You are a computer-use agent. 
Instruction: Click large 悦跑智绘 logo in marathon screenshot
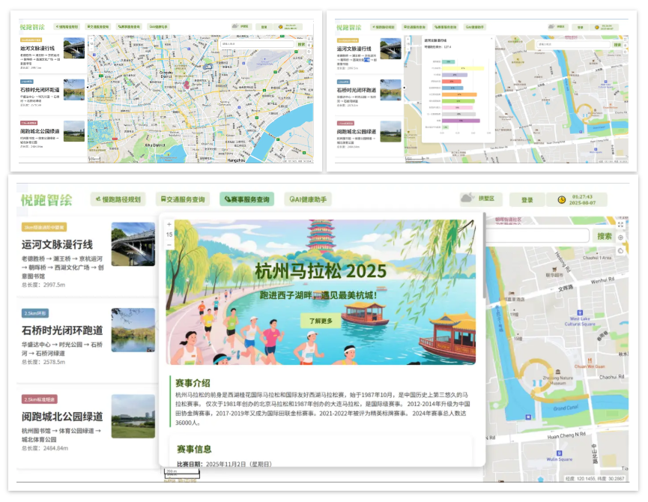click(x=46, y=200)
